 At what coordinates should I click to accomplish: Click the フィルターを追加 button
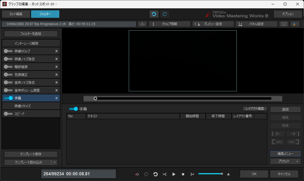point(31,34)
